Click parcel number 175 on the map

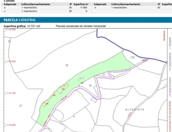point(132,58)
